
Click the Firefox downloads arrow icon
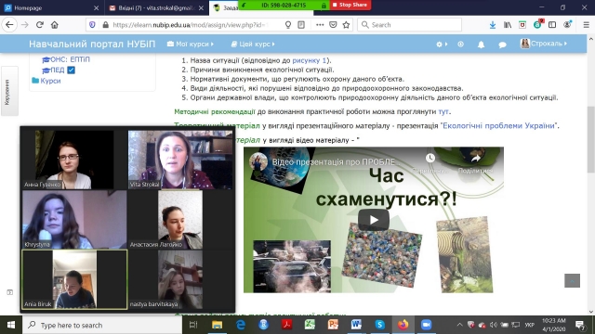click(x=492, y=25)
